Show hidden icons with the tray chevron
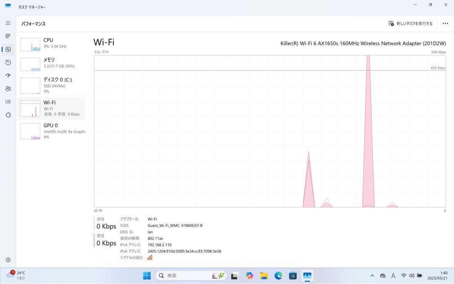The height and width of the screenshot is (284, 454). [x=372, y=276]
